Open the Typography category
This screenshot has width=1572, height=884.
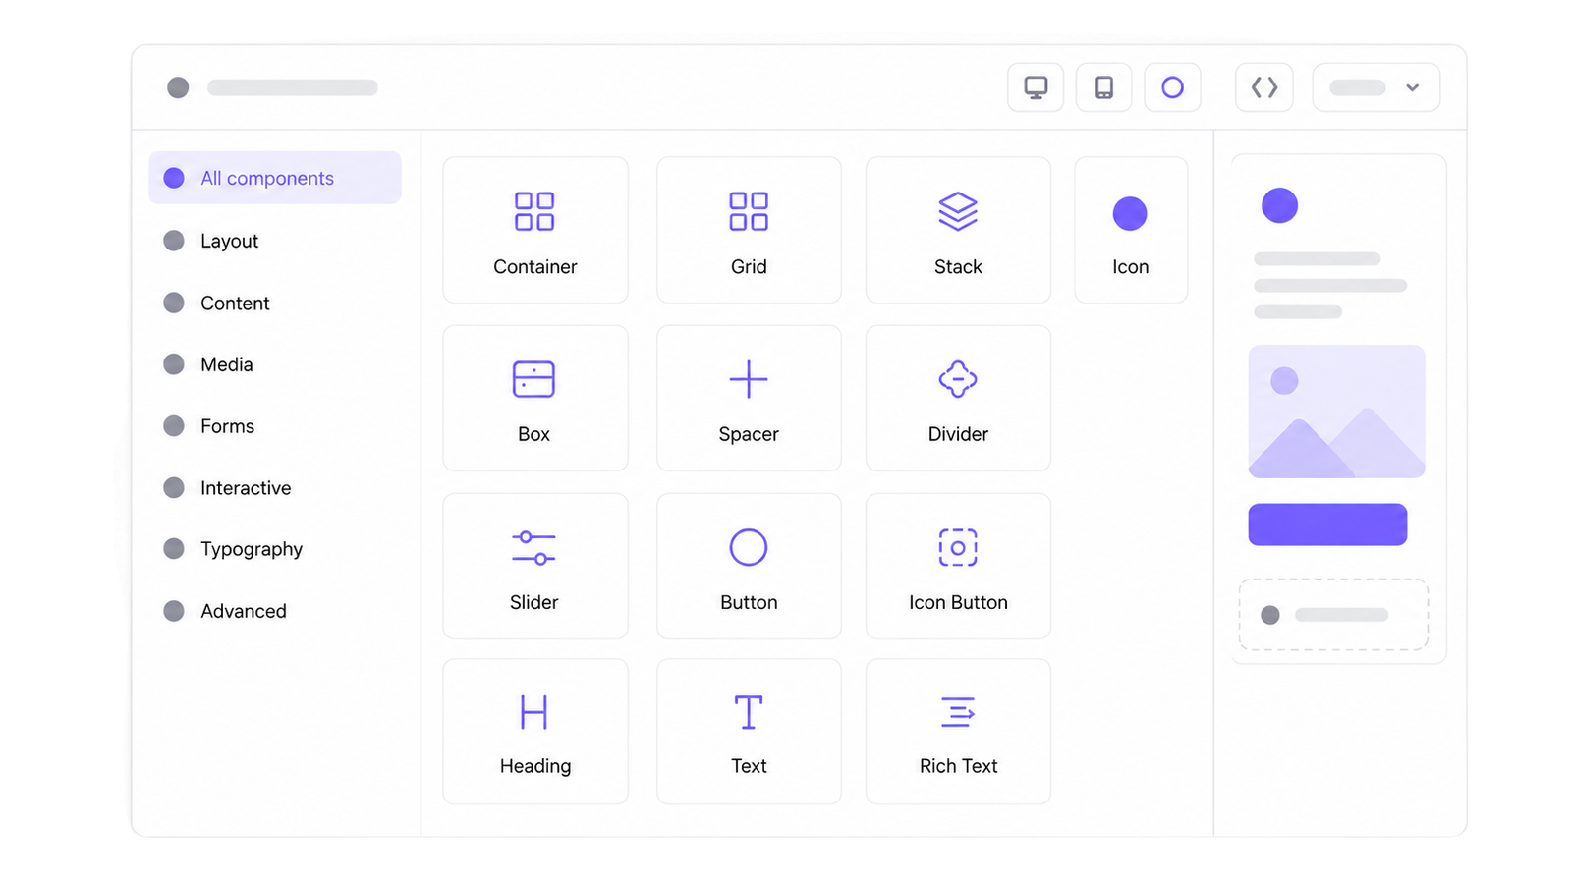coord(252,549)
